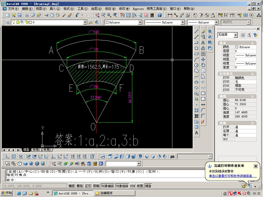Open the Quick Select filter icon
263x197 pixels.
[x=255, y=35]
